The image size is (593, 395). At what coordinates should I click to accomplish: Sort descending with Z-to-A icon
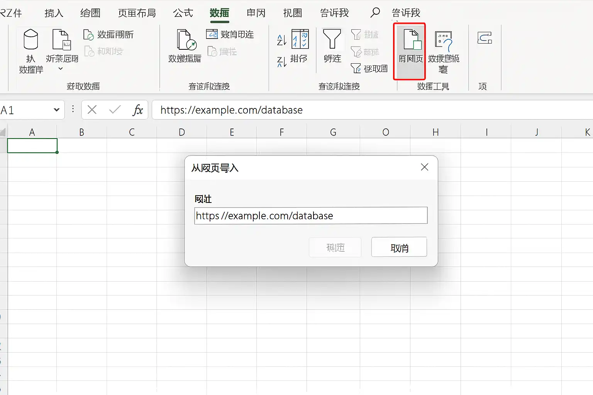(x=282, y=61)
